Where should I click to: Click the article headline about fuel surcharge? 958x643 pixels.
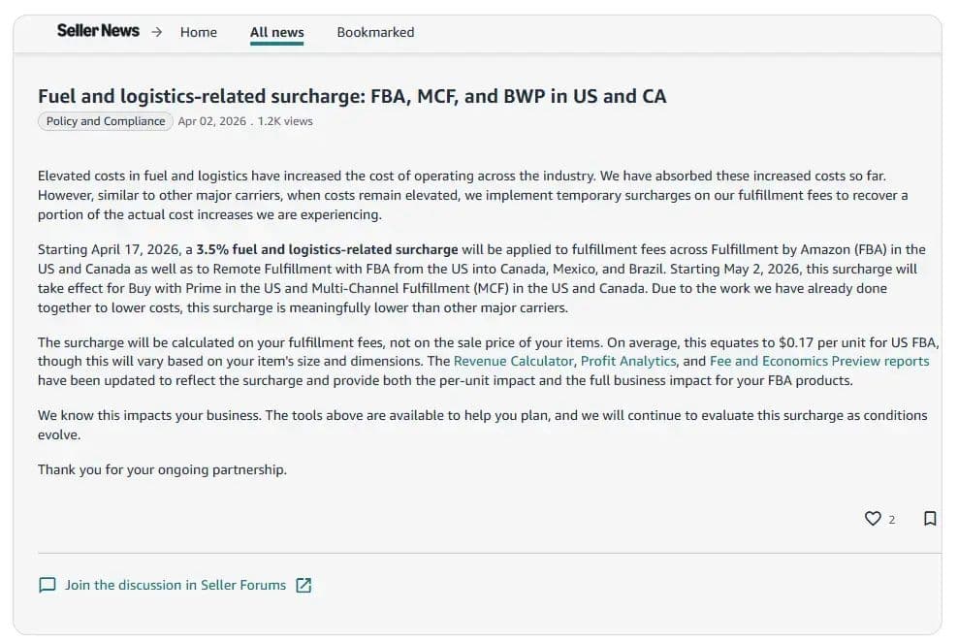tap(352, 96)
